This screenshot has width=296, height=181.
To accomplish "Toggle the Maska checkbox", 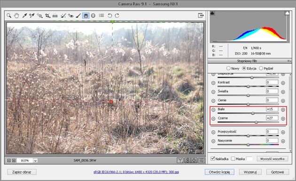I will 233,159.
